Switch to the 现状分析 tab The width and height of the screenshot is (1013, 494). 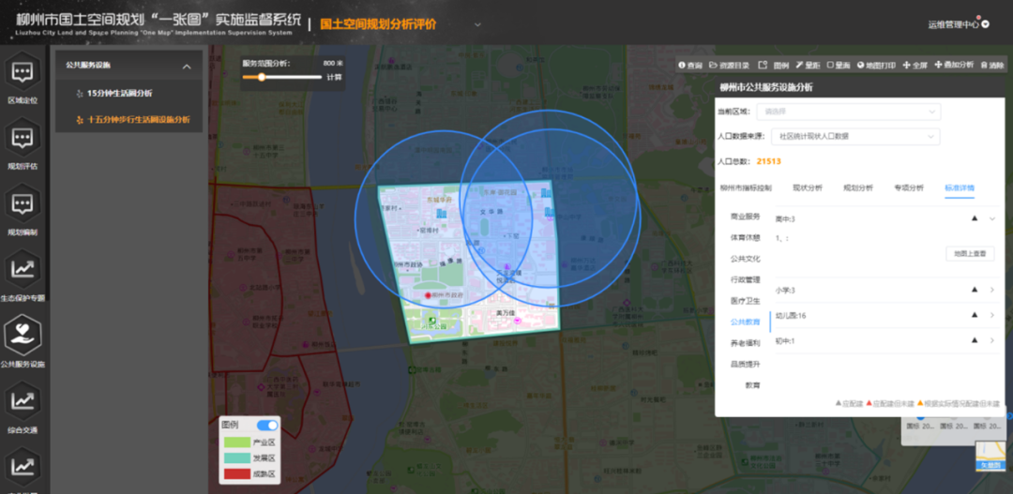coord(808,187)
